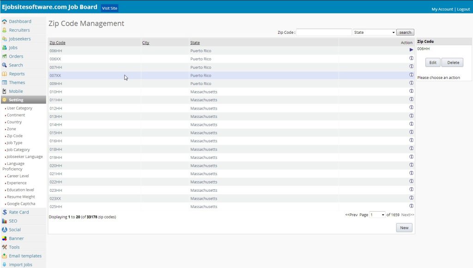Go to Next page of zip codes
473x268 pixels.
coord(407,215)
